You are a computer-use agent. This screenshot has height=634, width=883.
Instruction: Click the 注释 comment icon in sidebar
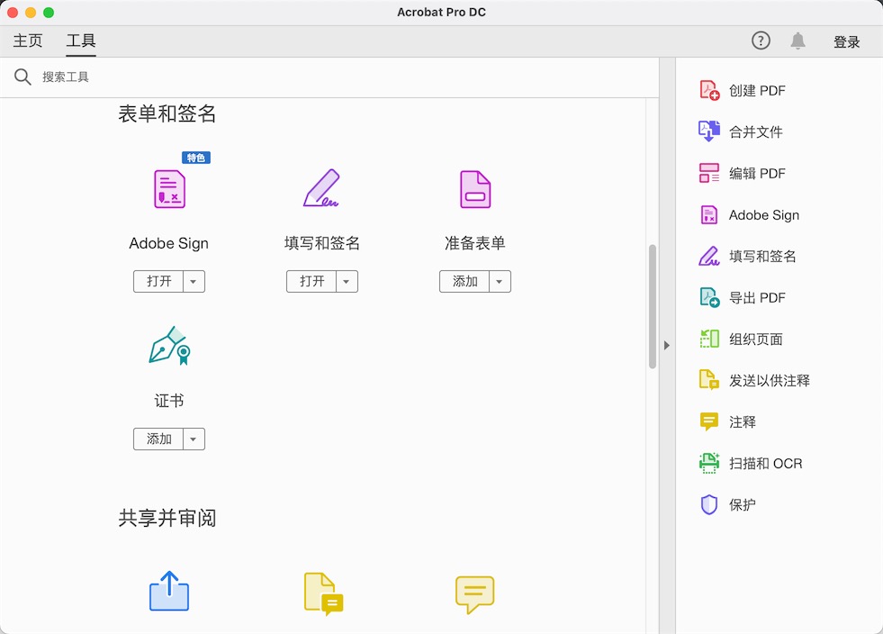click(709, 421)
